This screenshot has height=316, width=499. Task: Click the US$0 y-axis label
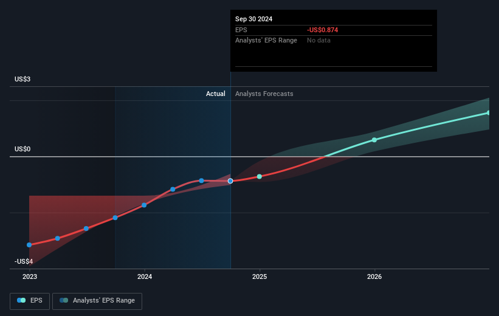coord(22,149)
